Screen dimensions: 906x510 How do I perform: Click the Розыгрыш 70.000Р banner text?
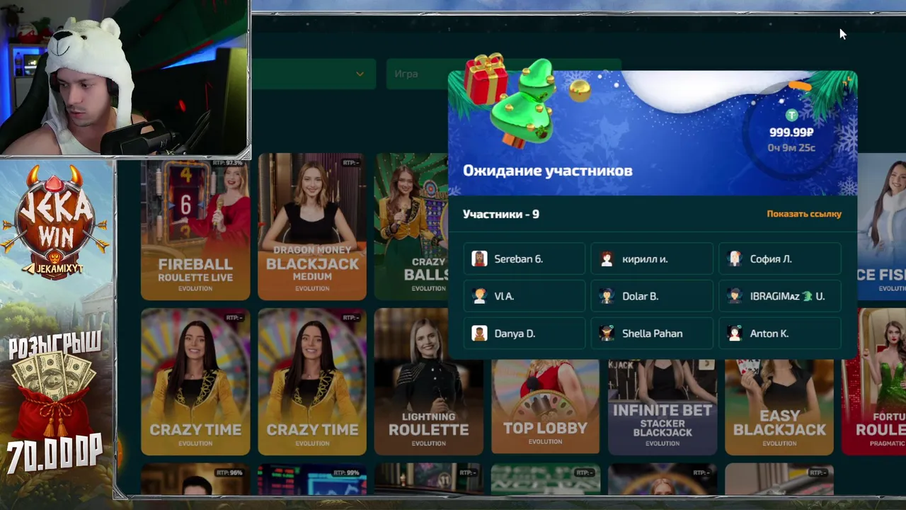tap(55, 404)
